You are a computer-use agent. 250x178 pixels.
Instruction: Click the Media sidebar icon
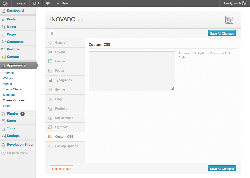pyautogui.click(x=4, y=27)
